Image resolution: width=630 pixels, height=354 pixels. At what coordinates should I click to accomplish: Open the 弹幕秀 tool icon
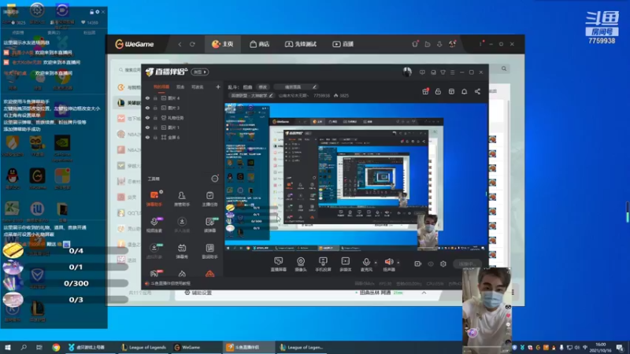pyautogui.click(x=182, y=251)
